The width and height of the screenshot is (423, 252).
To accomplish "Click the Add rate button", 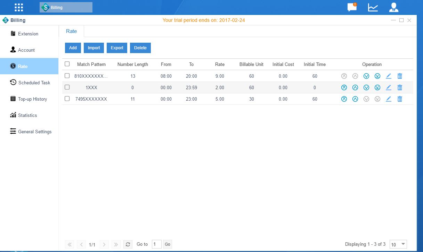I will coord(73,48).
